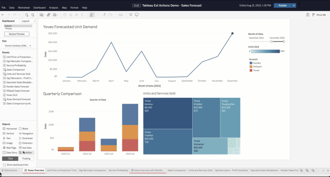This screenshot has width=330, height=177.
Task: Switch to Sales Comparison sheet tab
Action: (x=177, y=170)
